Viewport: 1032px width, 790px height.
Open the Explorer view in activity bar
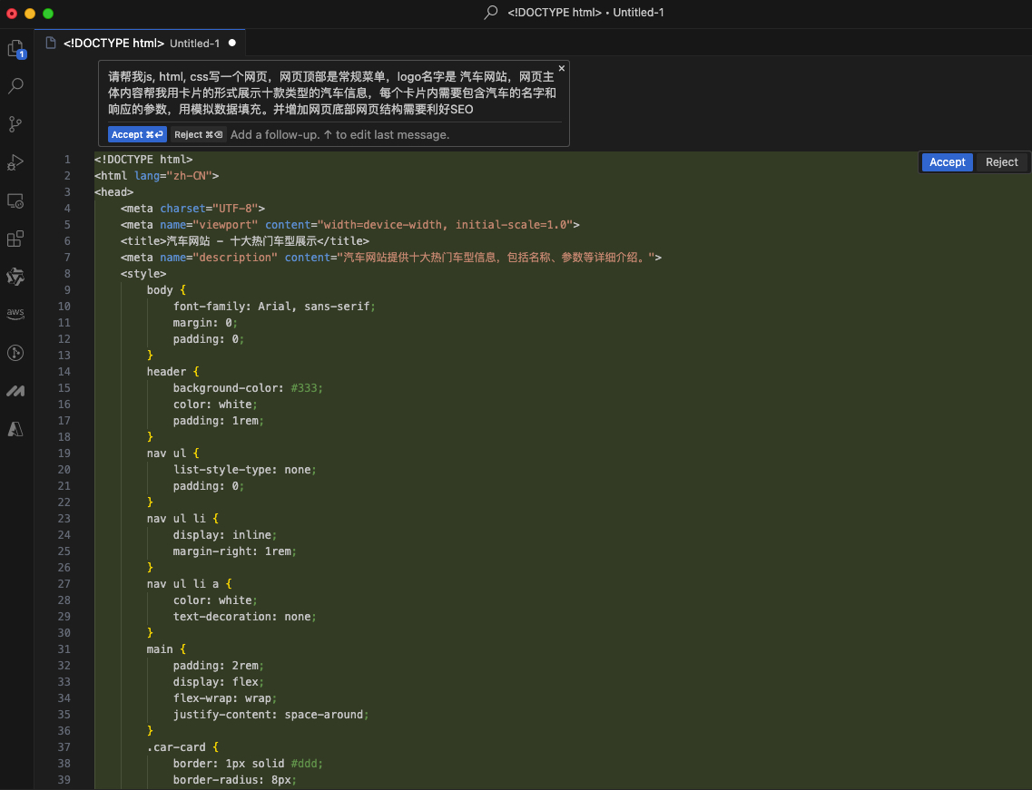[15, 48]
